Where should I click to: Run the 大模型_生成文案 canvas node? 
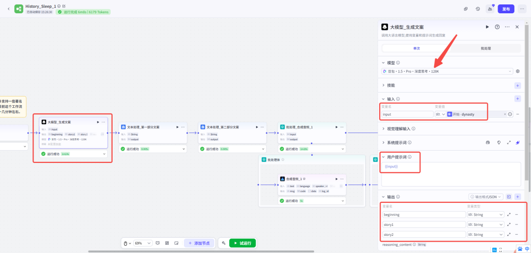[98, 122]
